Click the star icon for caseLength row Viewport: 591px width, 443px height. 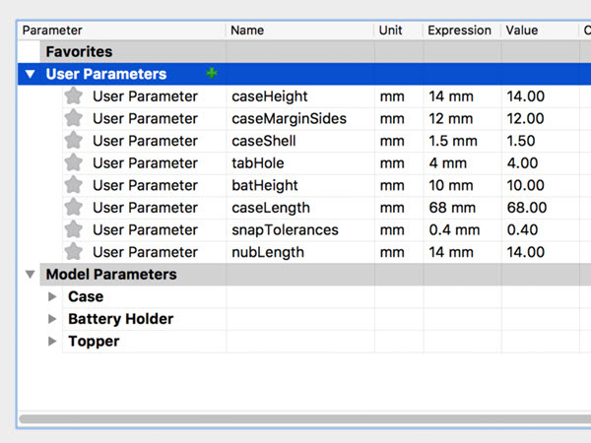(73, 208)
